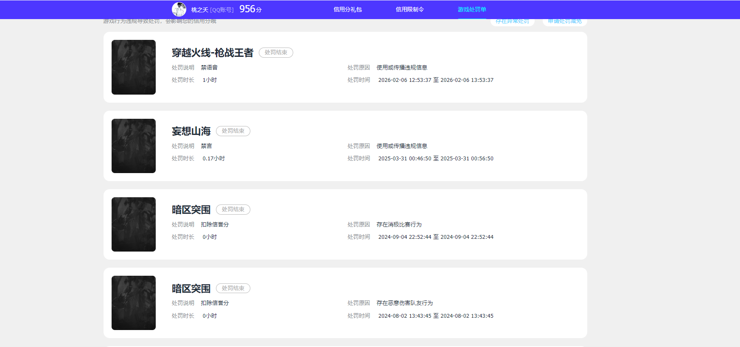This screenshot has width=740, height=347.
Task: Click the 穿越火线-枪战王者 title
Action: click(x=213, y=53)
